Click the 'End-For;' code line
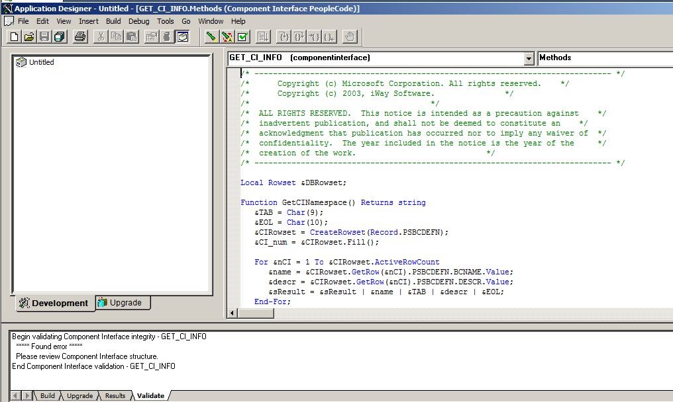This screenshot has width=673, height=402. coord(272,301)
